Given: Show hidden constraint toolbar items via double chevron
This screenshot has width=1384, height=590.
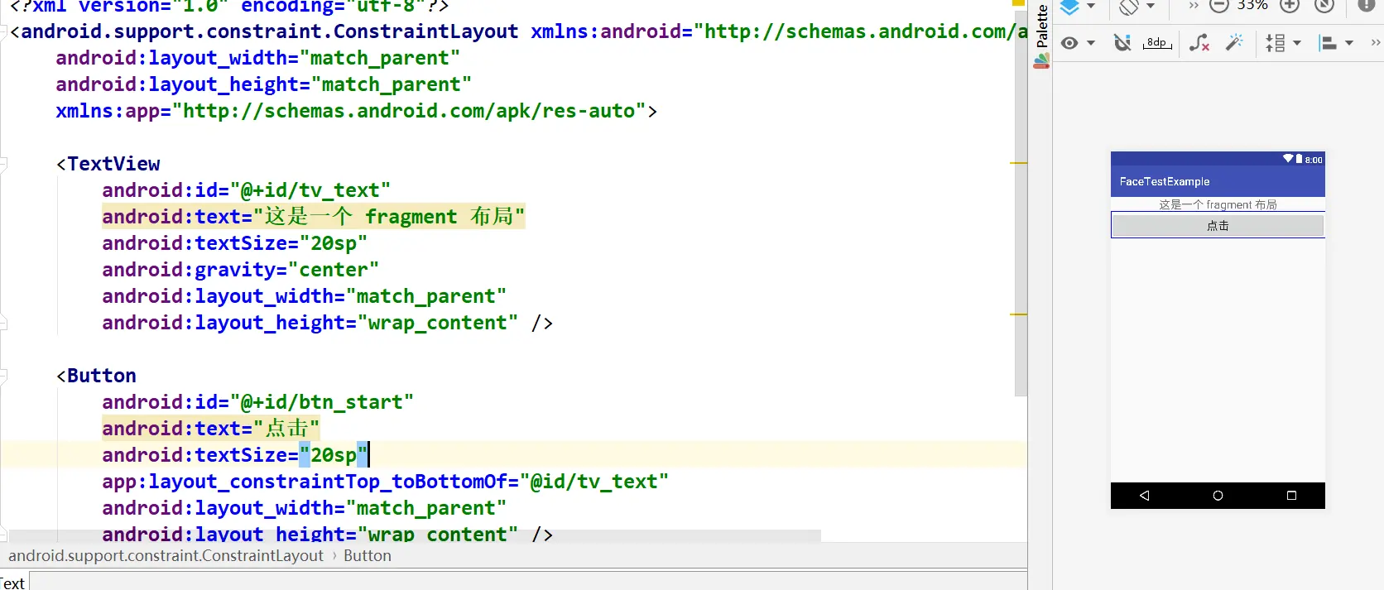Looking at the screenshot, I should [x=1376, y=43].
